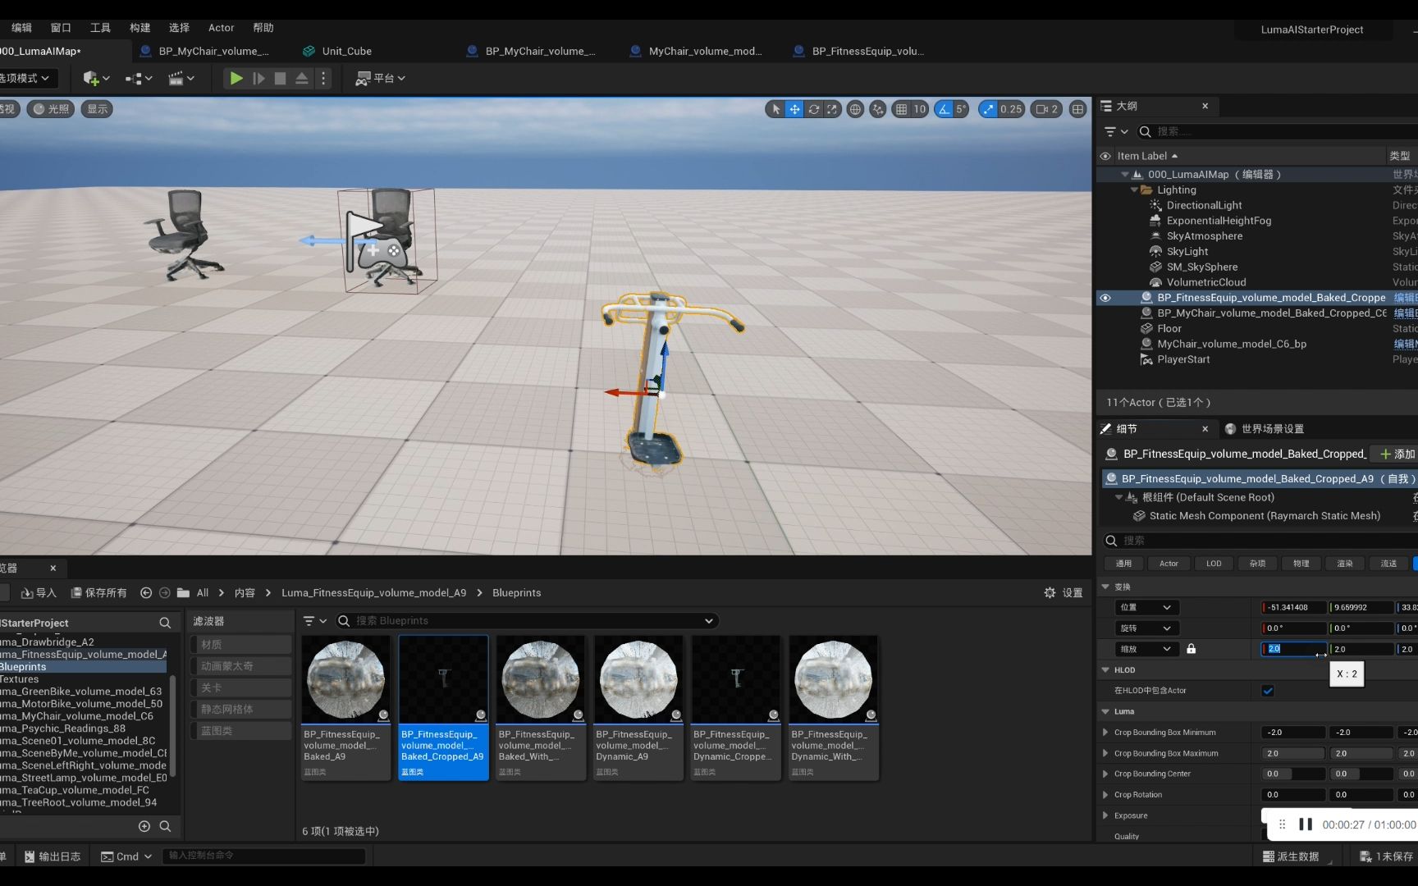Adjust the Crop Bounding Center slider

click(x=1292, y=774)
